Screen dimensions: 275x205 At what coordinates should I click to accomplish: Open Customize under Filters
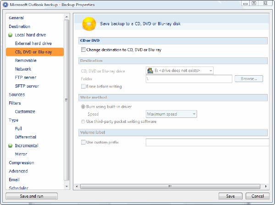[x=25, y=111]
